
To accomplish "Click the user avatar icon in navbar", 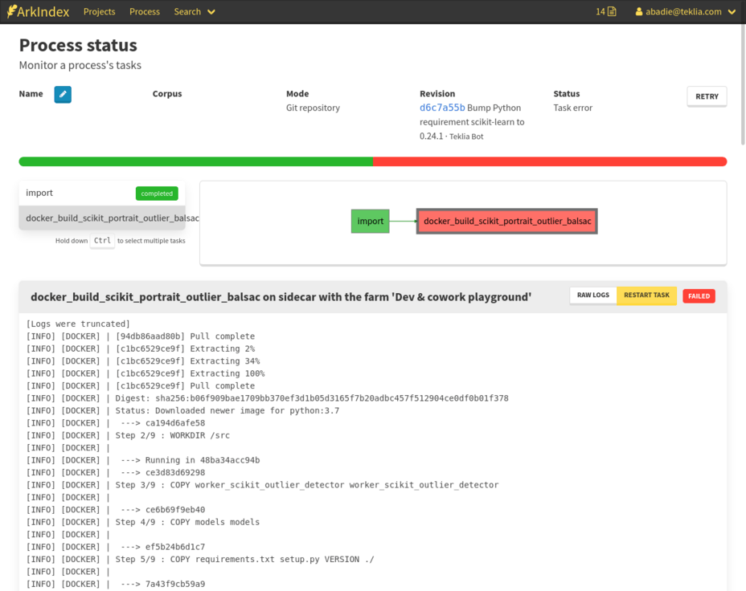I will (639, 12).
